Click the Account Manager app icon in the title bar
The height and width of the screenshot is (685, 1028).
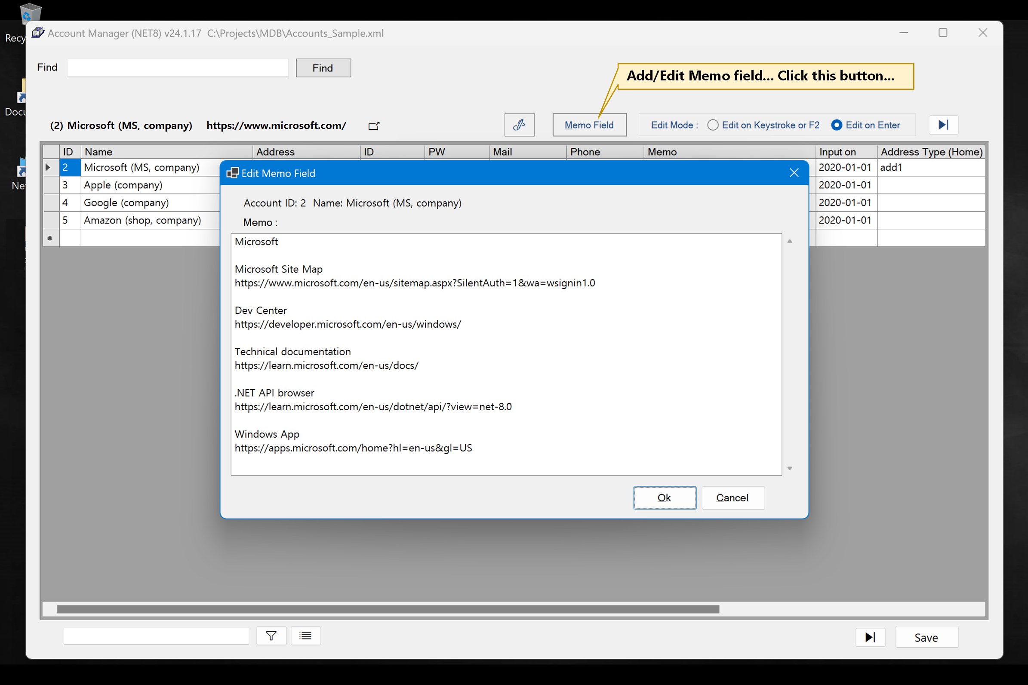click(x=38, y=33)
